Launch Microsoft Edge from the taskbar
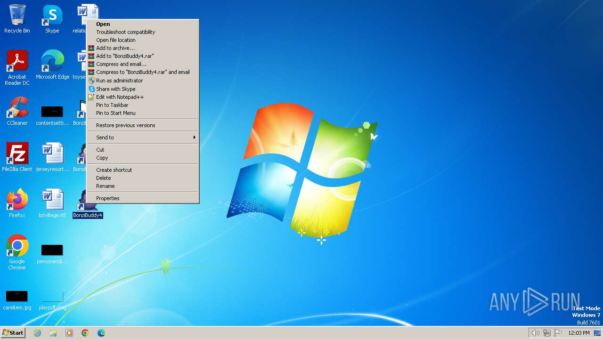 point(101,333)
